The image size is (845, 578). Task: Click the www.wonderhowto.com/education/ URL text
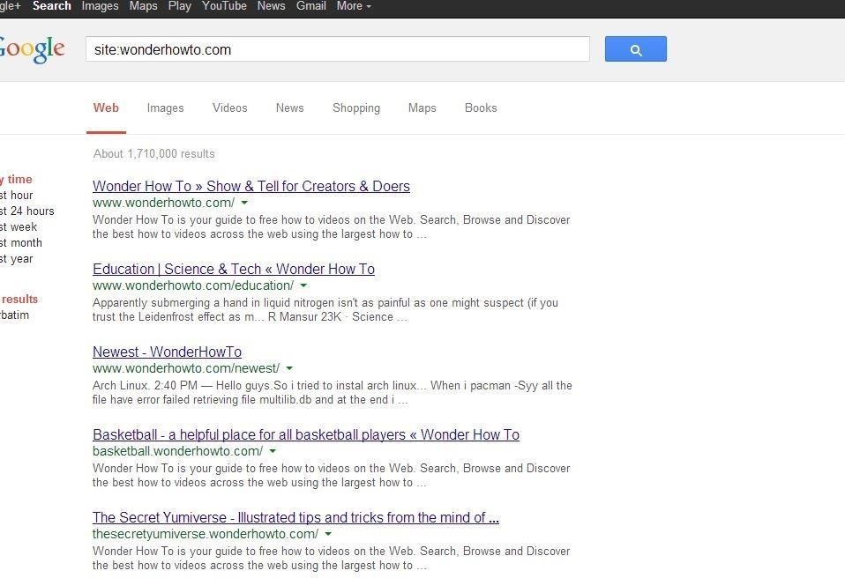(193, 285)
